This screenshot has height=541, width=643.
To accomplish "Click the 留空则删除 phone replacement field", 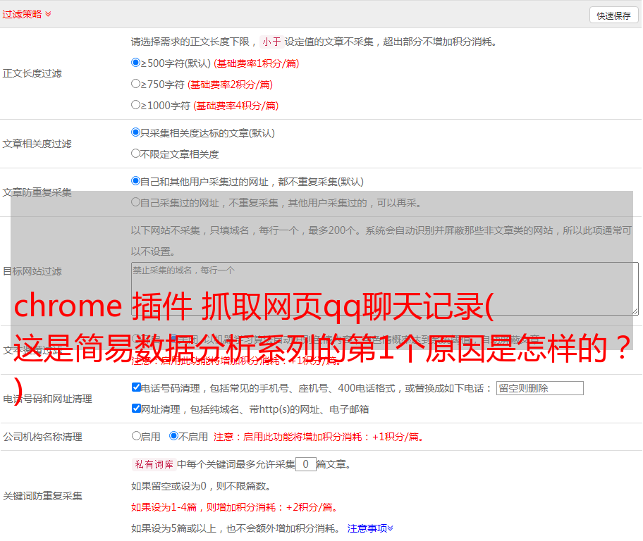I will (539, 388).
